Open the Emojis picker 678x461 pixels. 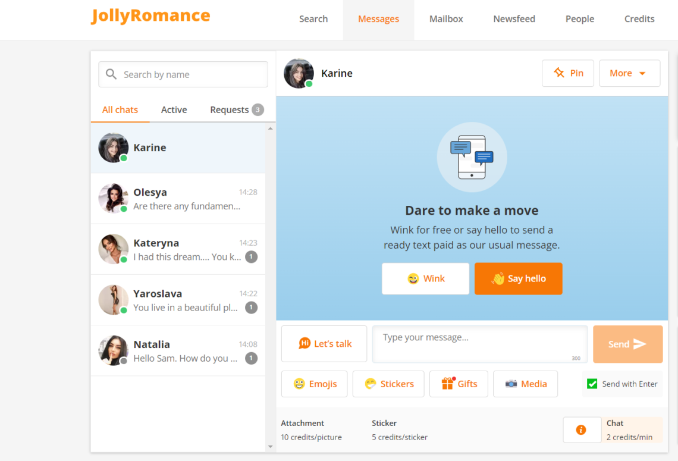click(315, 384)
